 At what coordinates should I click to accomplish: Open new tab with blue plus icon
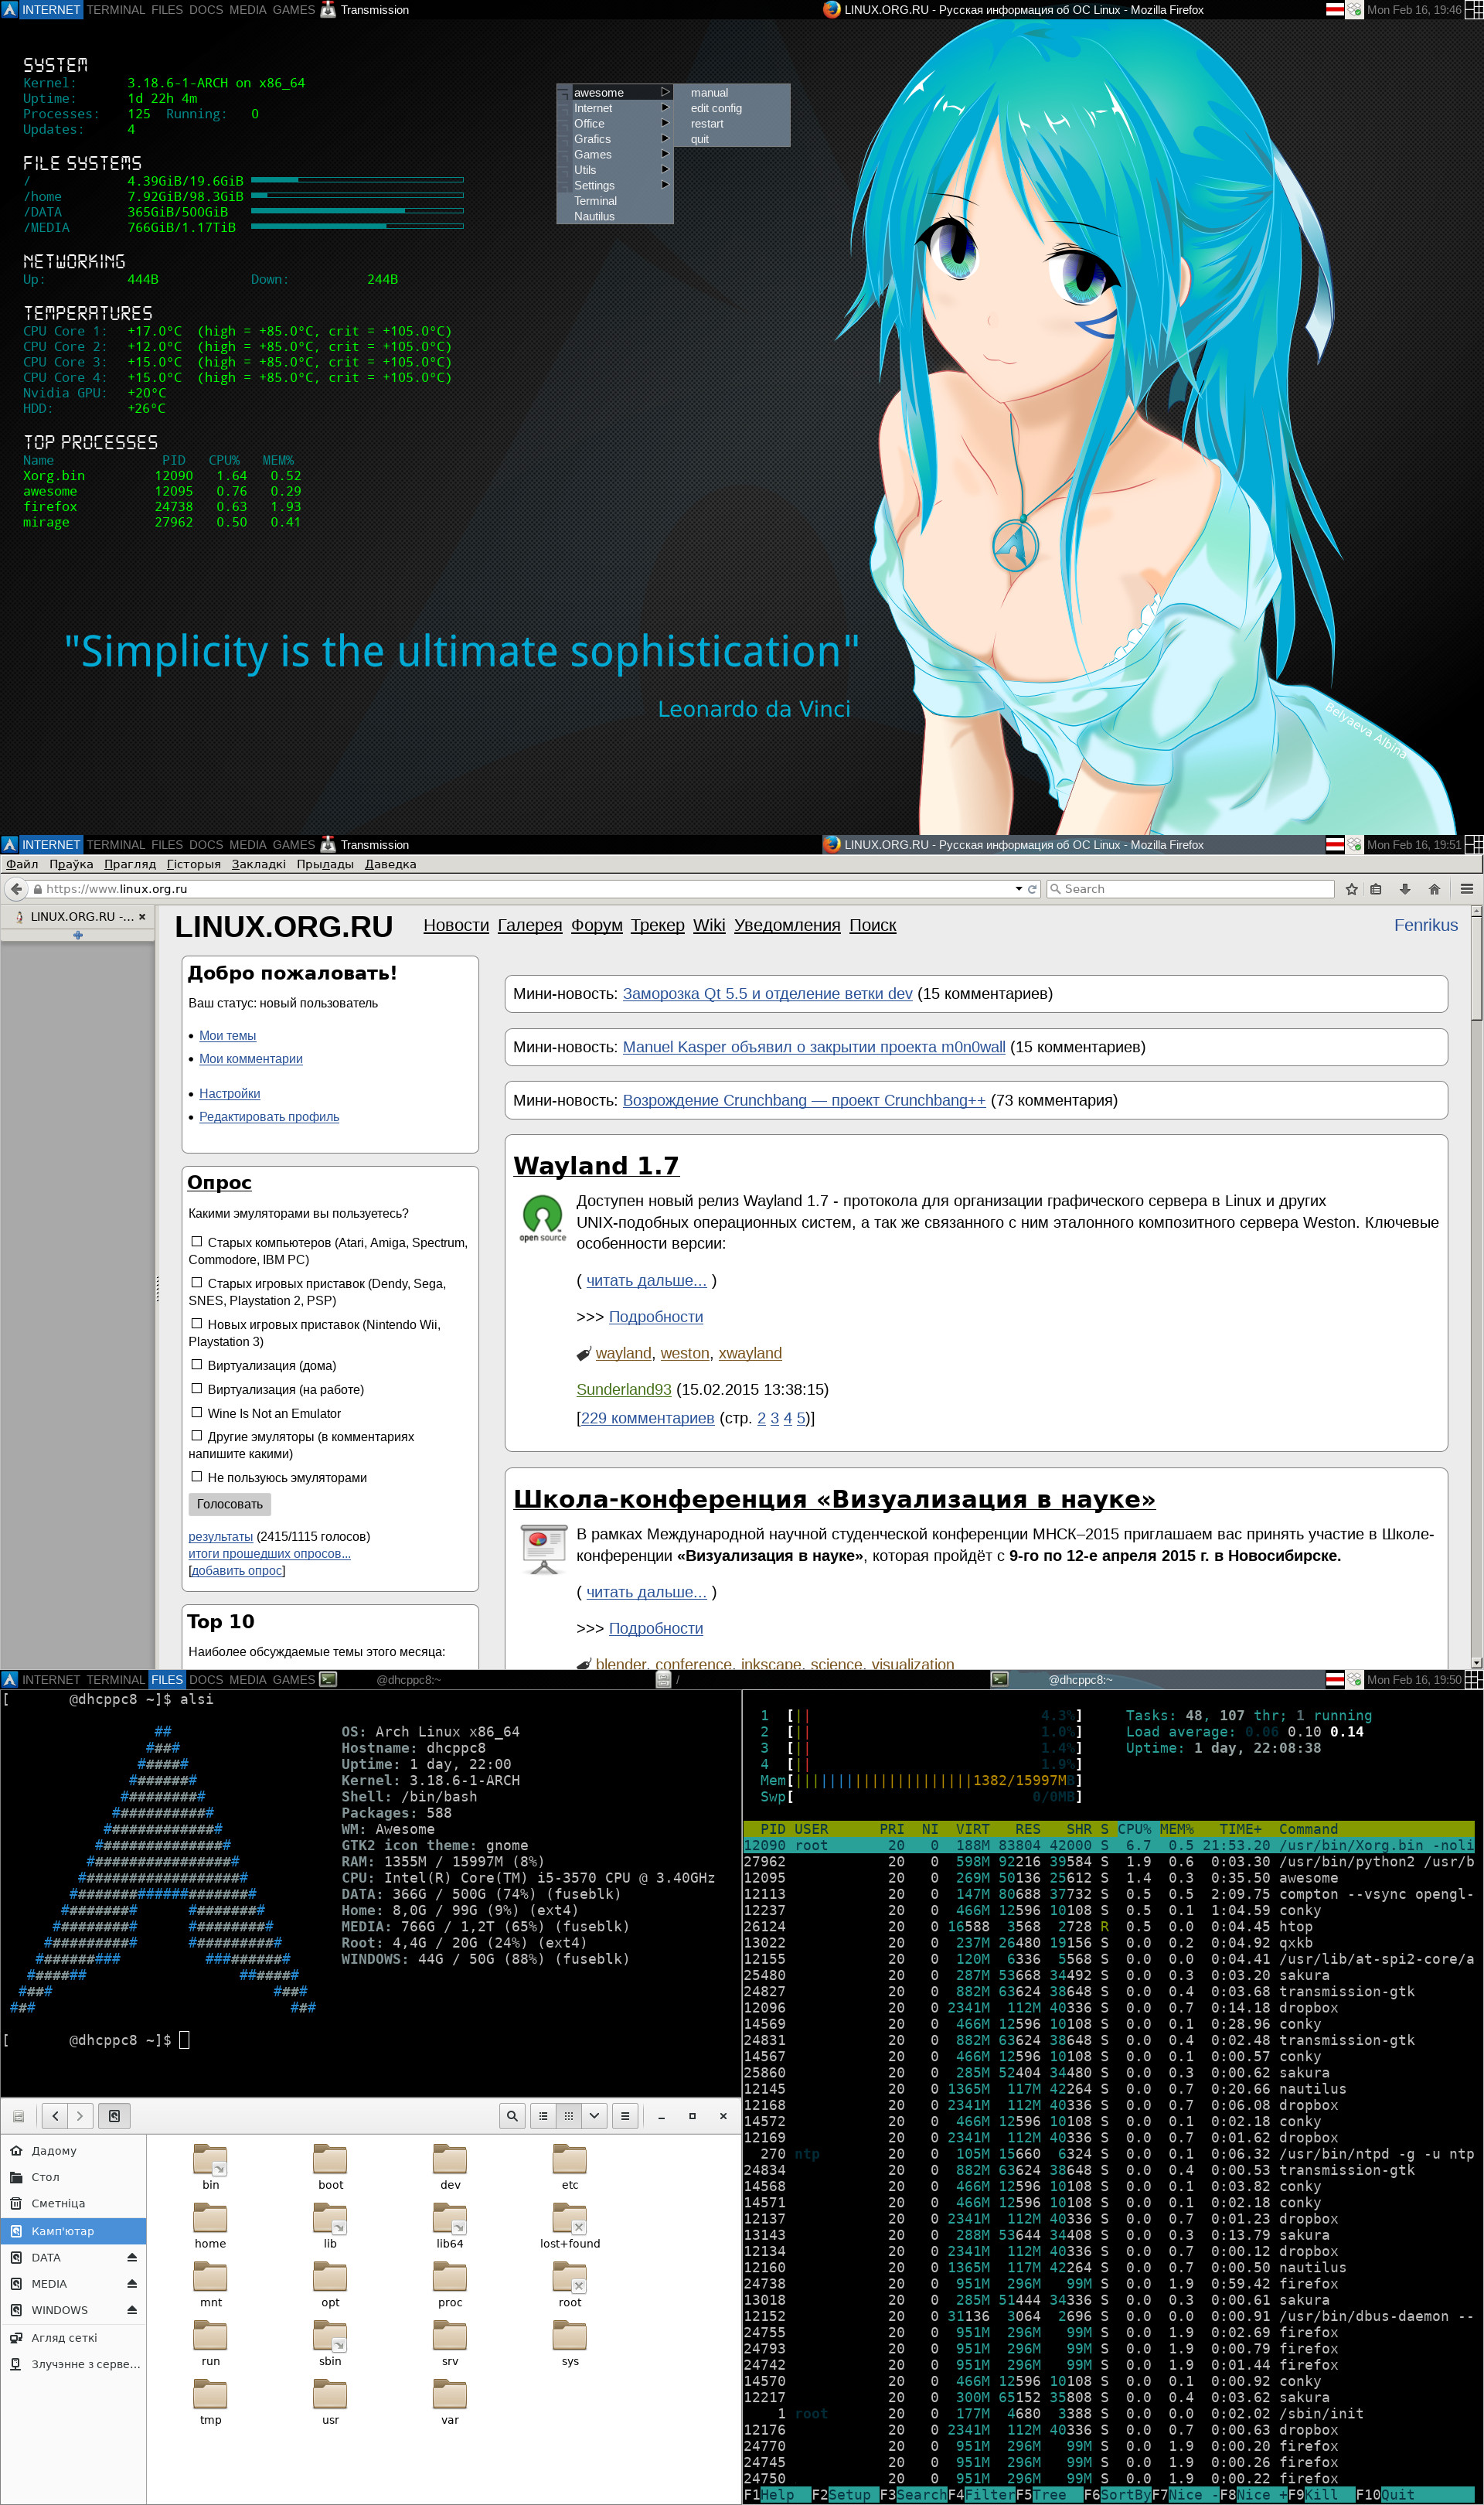click(78, 935)
